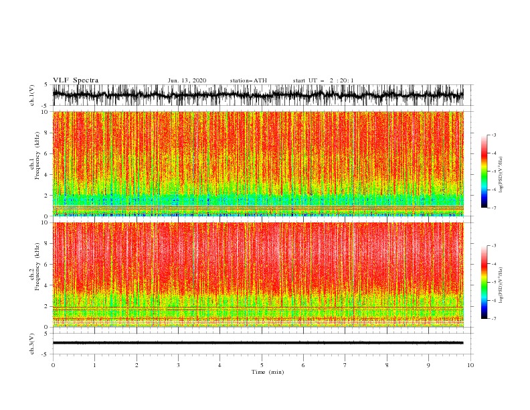Viewport: 530px width, 410px height.
Task: Select the log(PSD) label beside ch.1 colorbar
Action: [501, 175]
